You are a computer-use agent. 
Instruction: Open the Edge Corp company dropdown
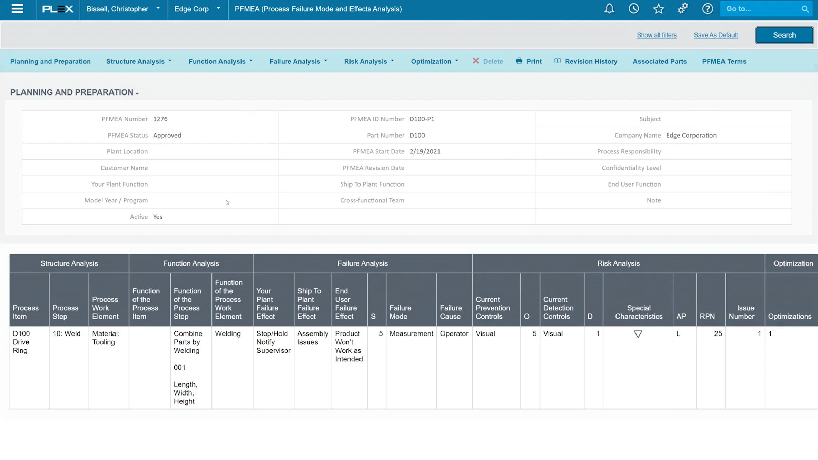[197, 9]
